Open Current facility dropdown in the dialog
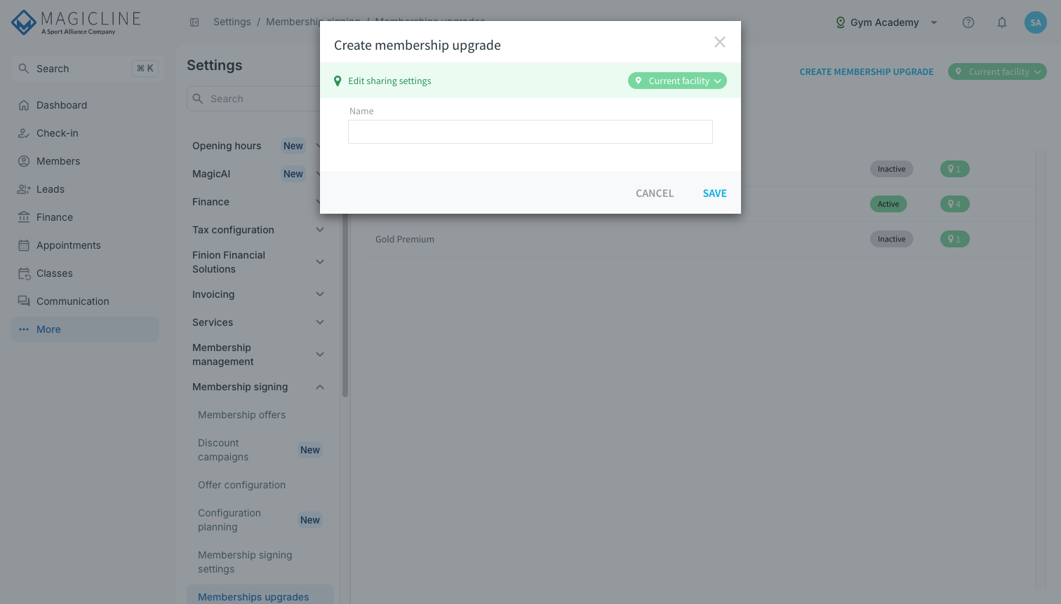Viewport: 1061px width, 604px height. point(677,81)
